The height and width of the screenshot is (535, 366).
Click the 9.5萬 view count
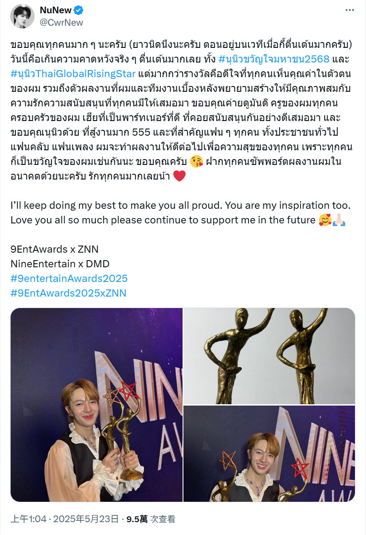[137, 519]
